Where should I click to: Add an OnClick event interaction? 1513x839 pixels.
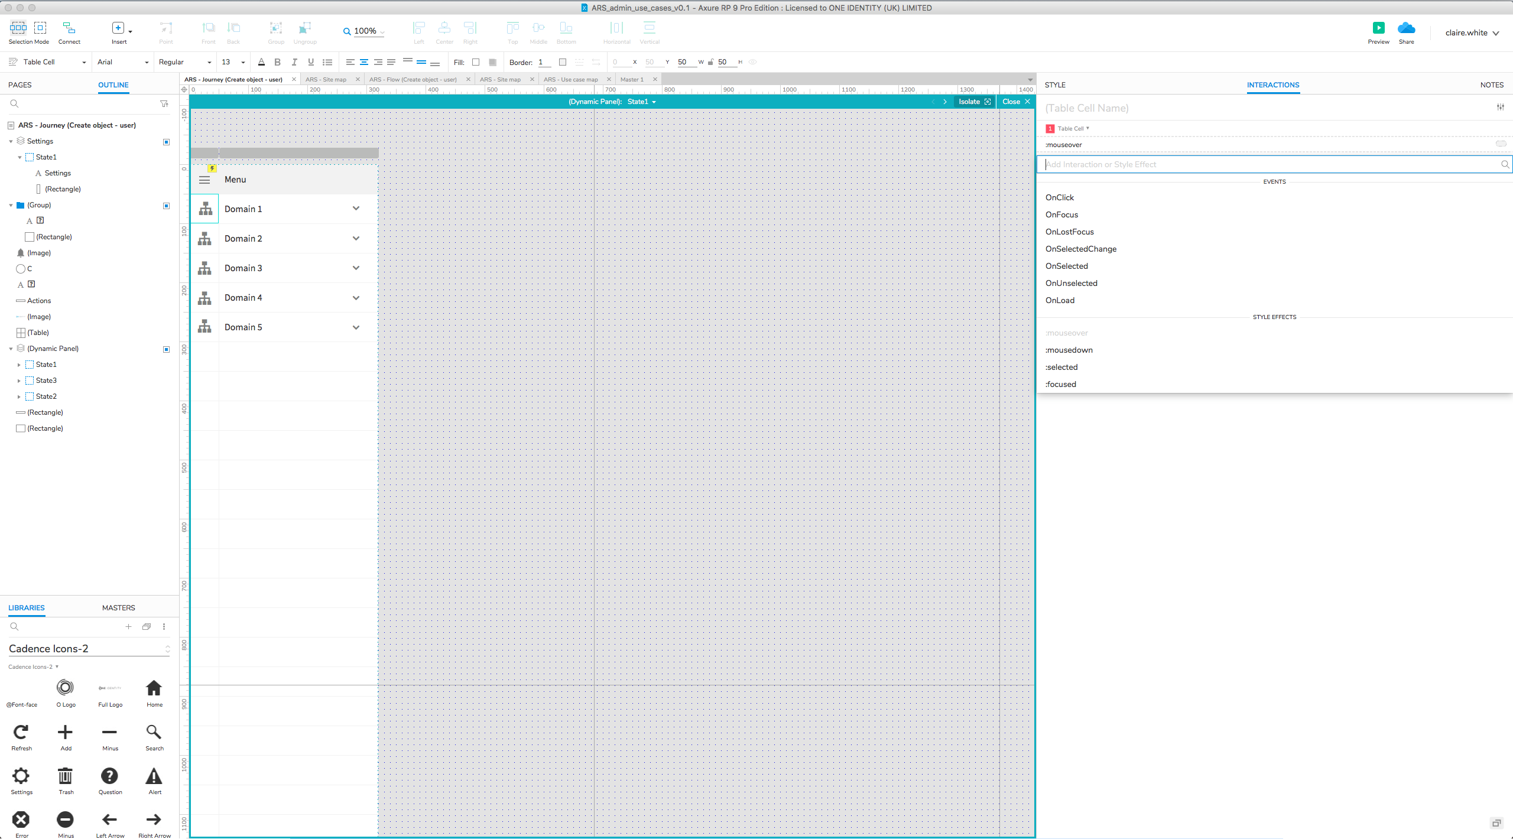click(1059, 197)
